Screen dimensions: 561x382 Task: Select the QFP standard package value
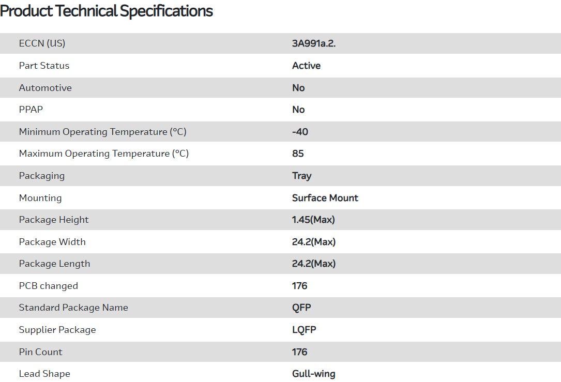[301, 308]
